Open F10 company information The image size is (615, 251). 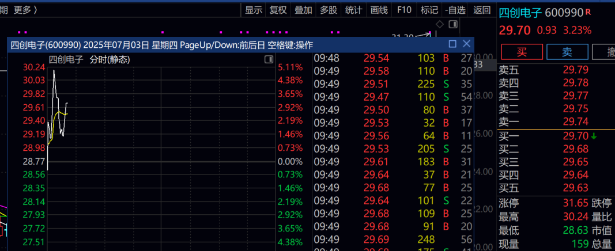404,10
